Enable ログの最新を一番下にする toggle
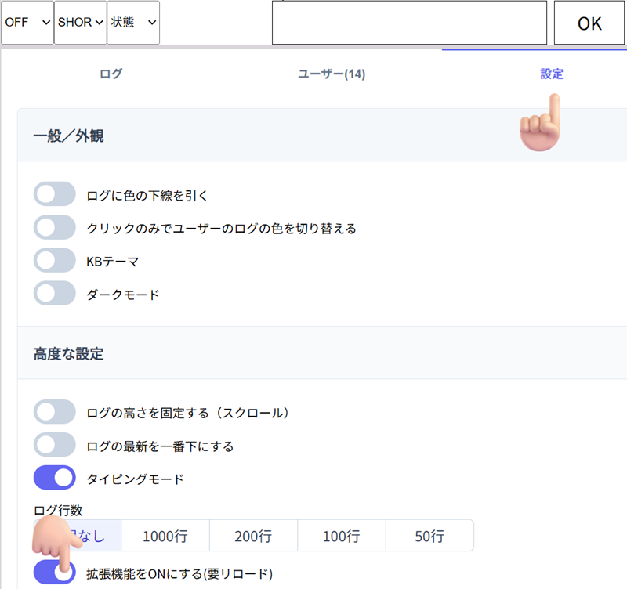Screen dimensions: 627x589 [55, 446]
